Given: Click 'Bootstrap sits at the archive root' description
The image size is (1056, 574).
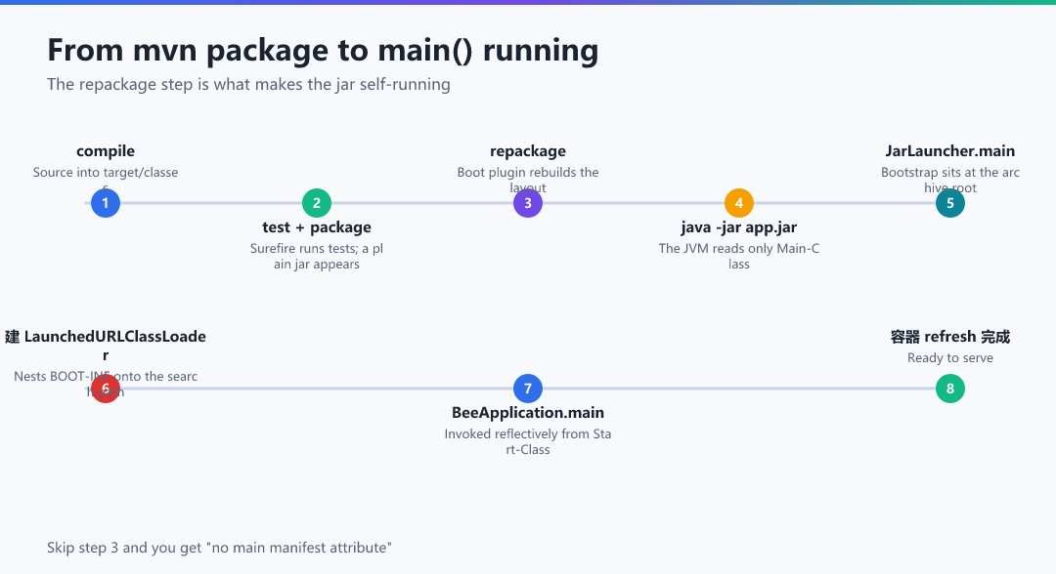Looking at the screenshot, I should (950, 181).
